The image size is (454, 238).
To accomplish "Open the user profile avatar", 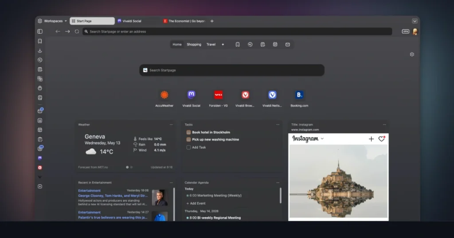I will pyautogui.click(x=415, y=32).
